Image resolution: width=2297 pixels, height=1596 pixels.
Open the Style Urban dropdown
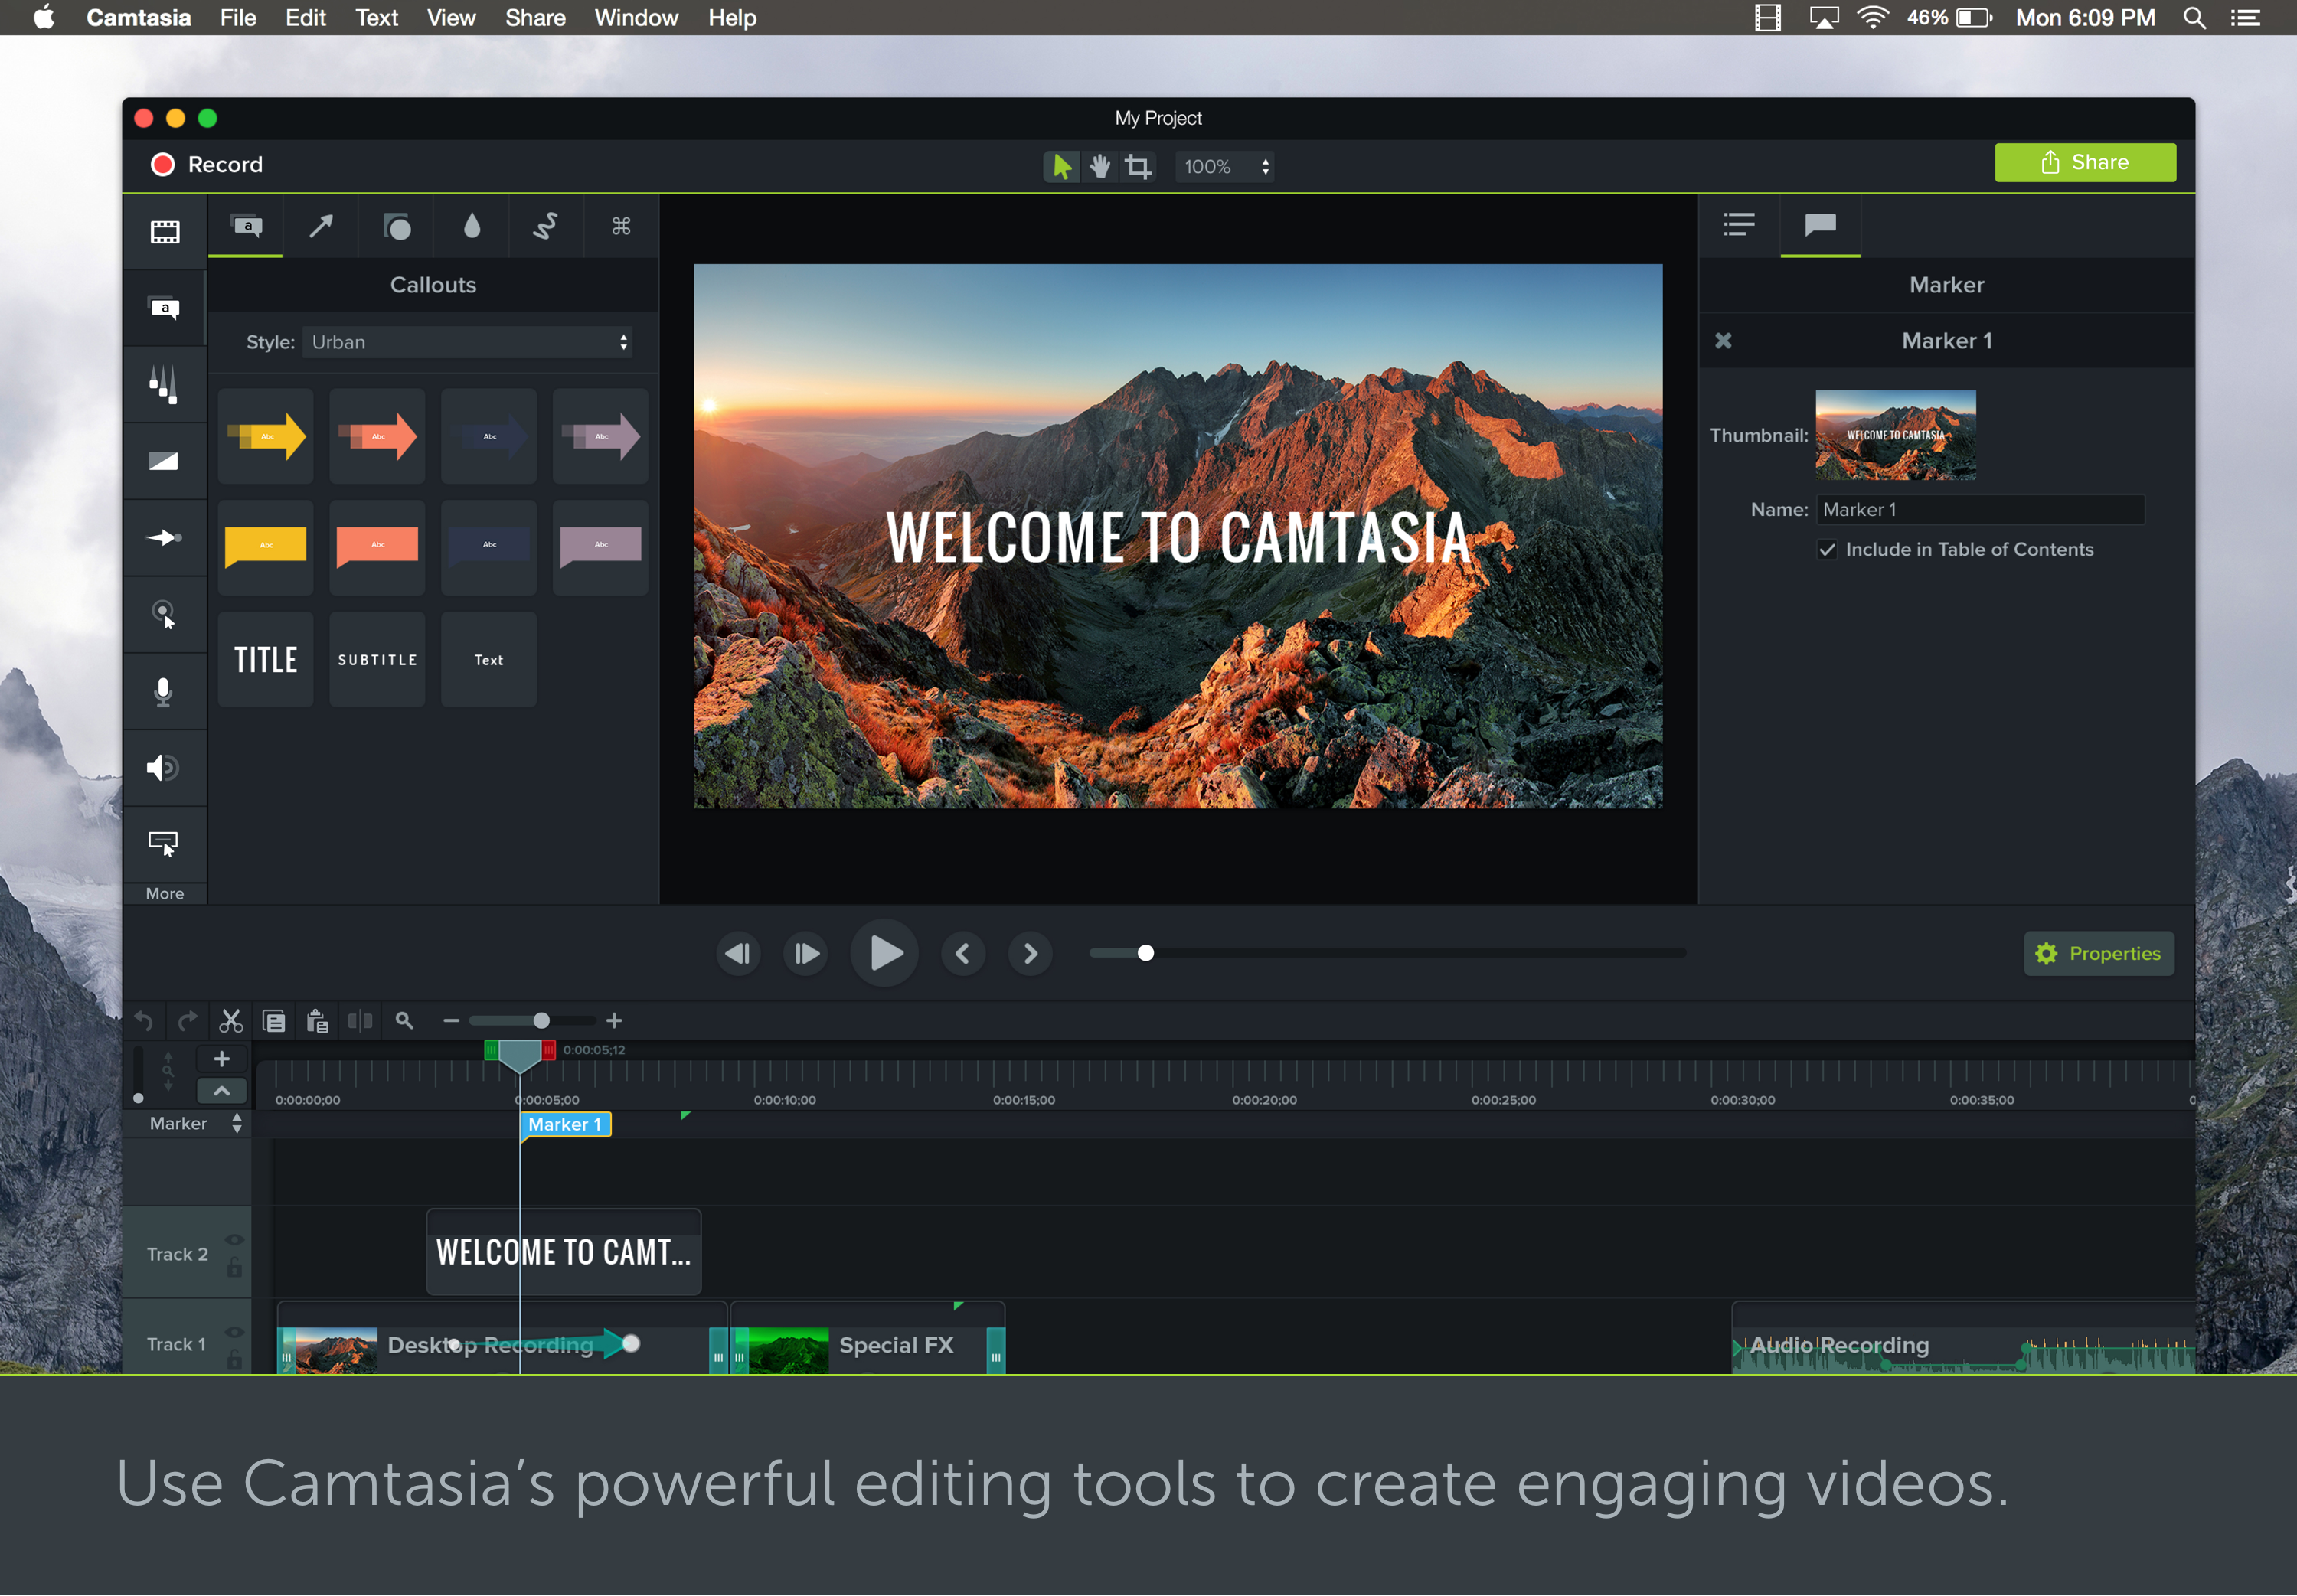point(468,342)
